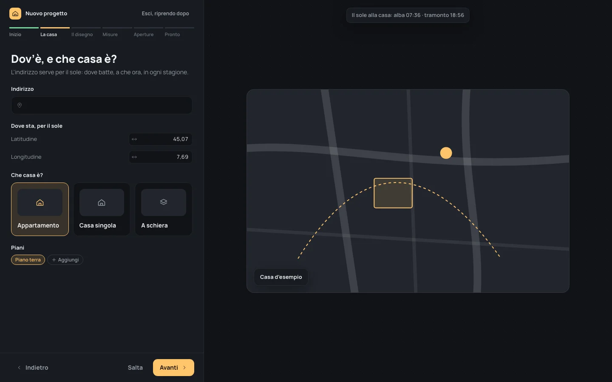Click the location pin icon in Indirizzo
612x382 pixels.
20,105
